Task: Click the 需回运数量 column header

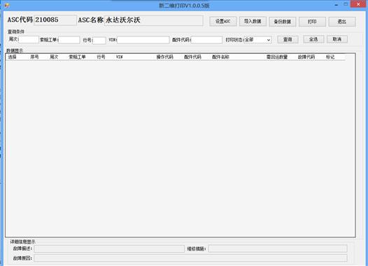Action: pos(277,57)
